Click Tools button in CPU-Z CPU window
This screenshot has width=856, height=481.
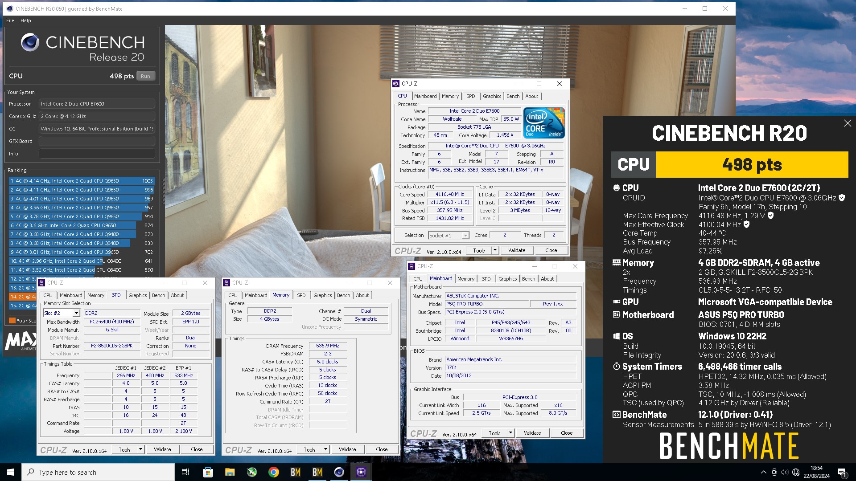pyautogui.click(x=479, y=250)
